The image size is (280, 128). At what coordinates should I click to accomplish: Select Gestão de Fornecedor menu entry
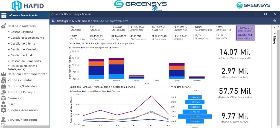coord(26,61)
